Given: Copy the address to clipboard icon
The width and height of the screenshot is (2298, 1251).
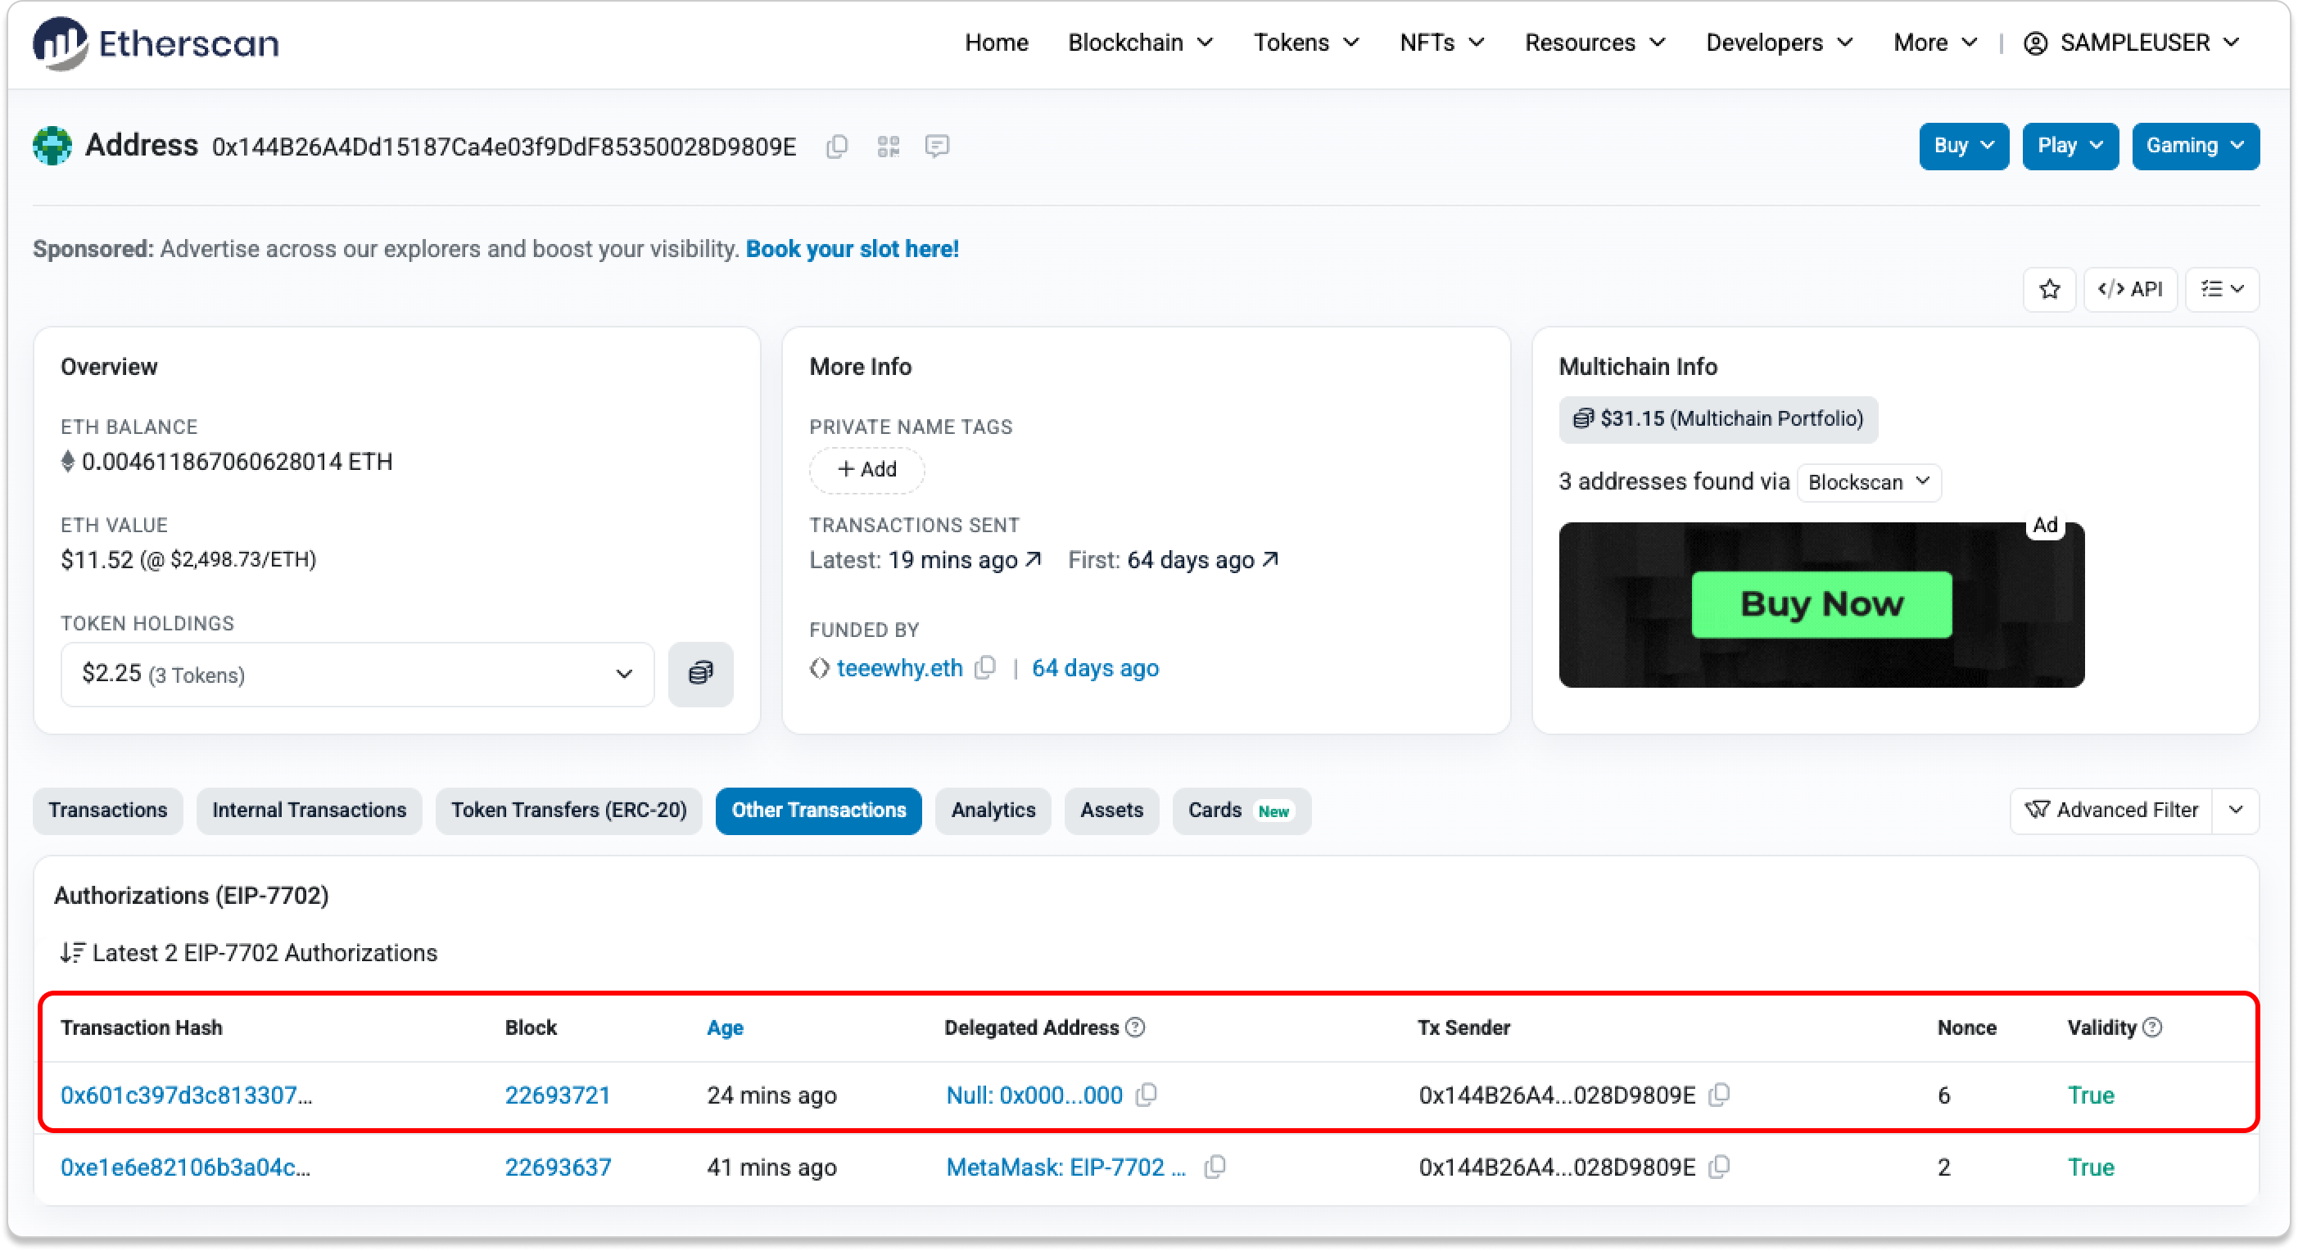Looking at the screenshot, I should point(837,147).
